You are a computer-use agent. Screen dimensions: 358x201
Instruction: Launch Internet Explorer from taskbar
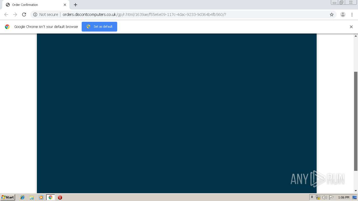22,197
